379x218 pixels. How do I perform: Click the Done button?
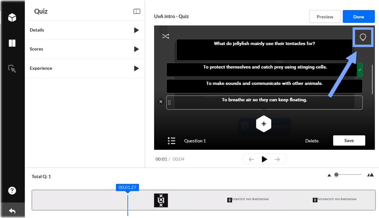359,17
